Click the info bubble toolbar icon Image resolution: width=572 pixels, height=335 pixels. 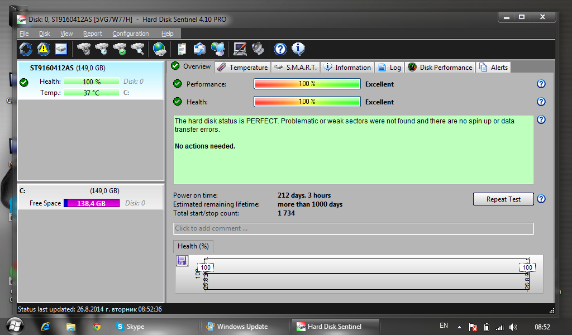[298, 49]
